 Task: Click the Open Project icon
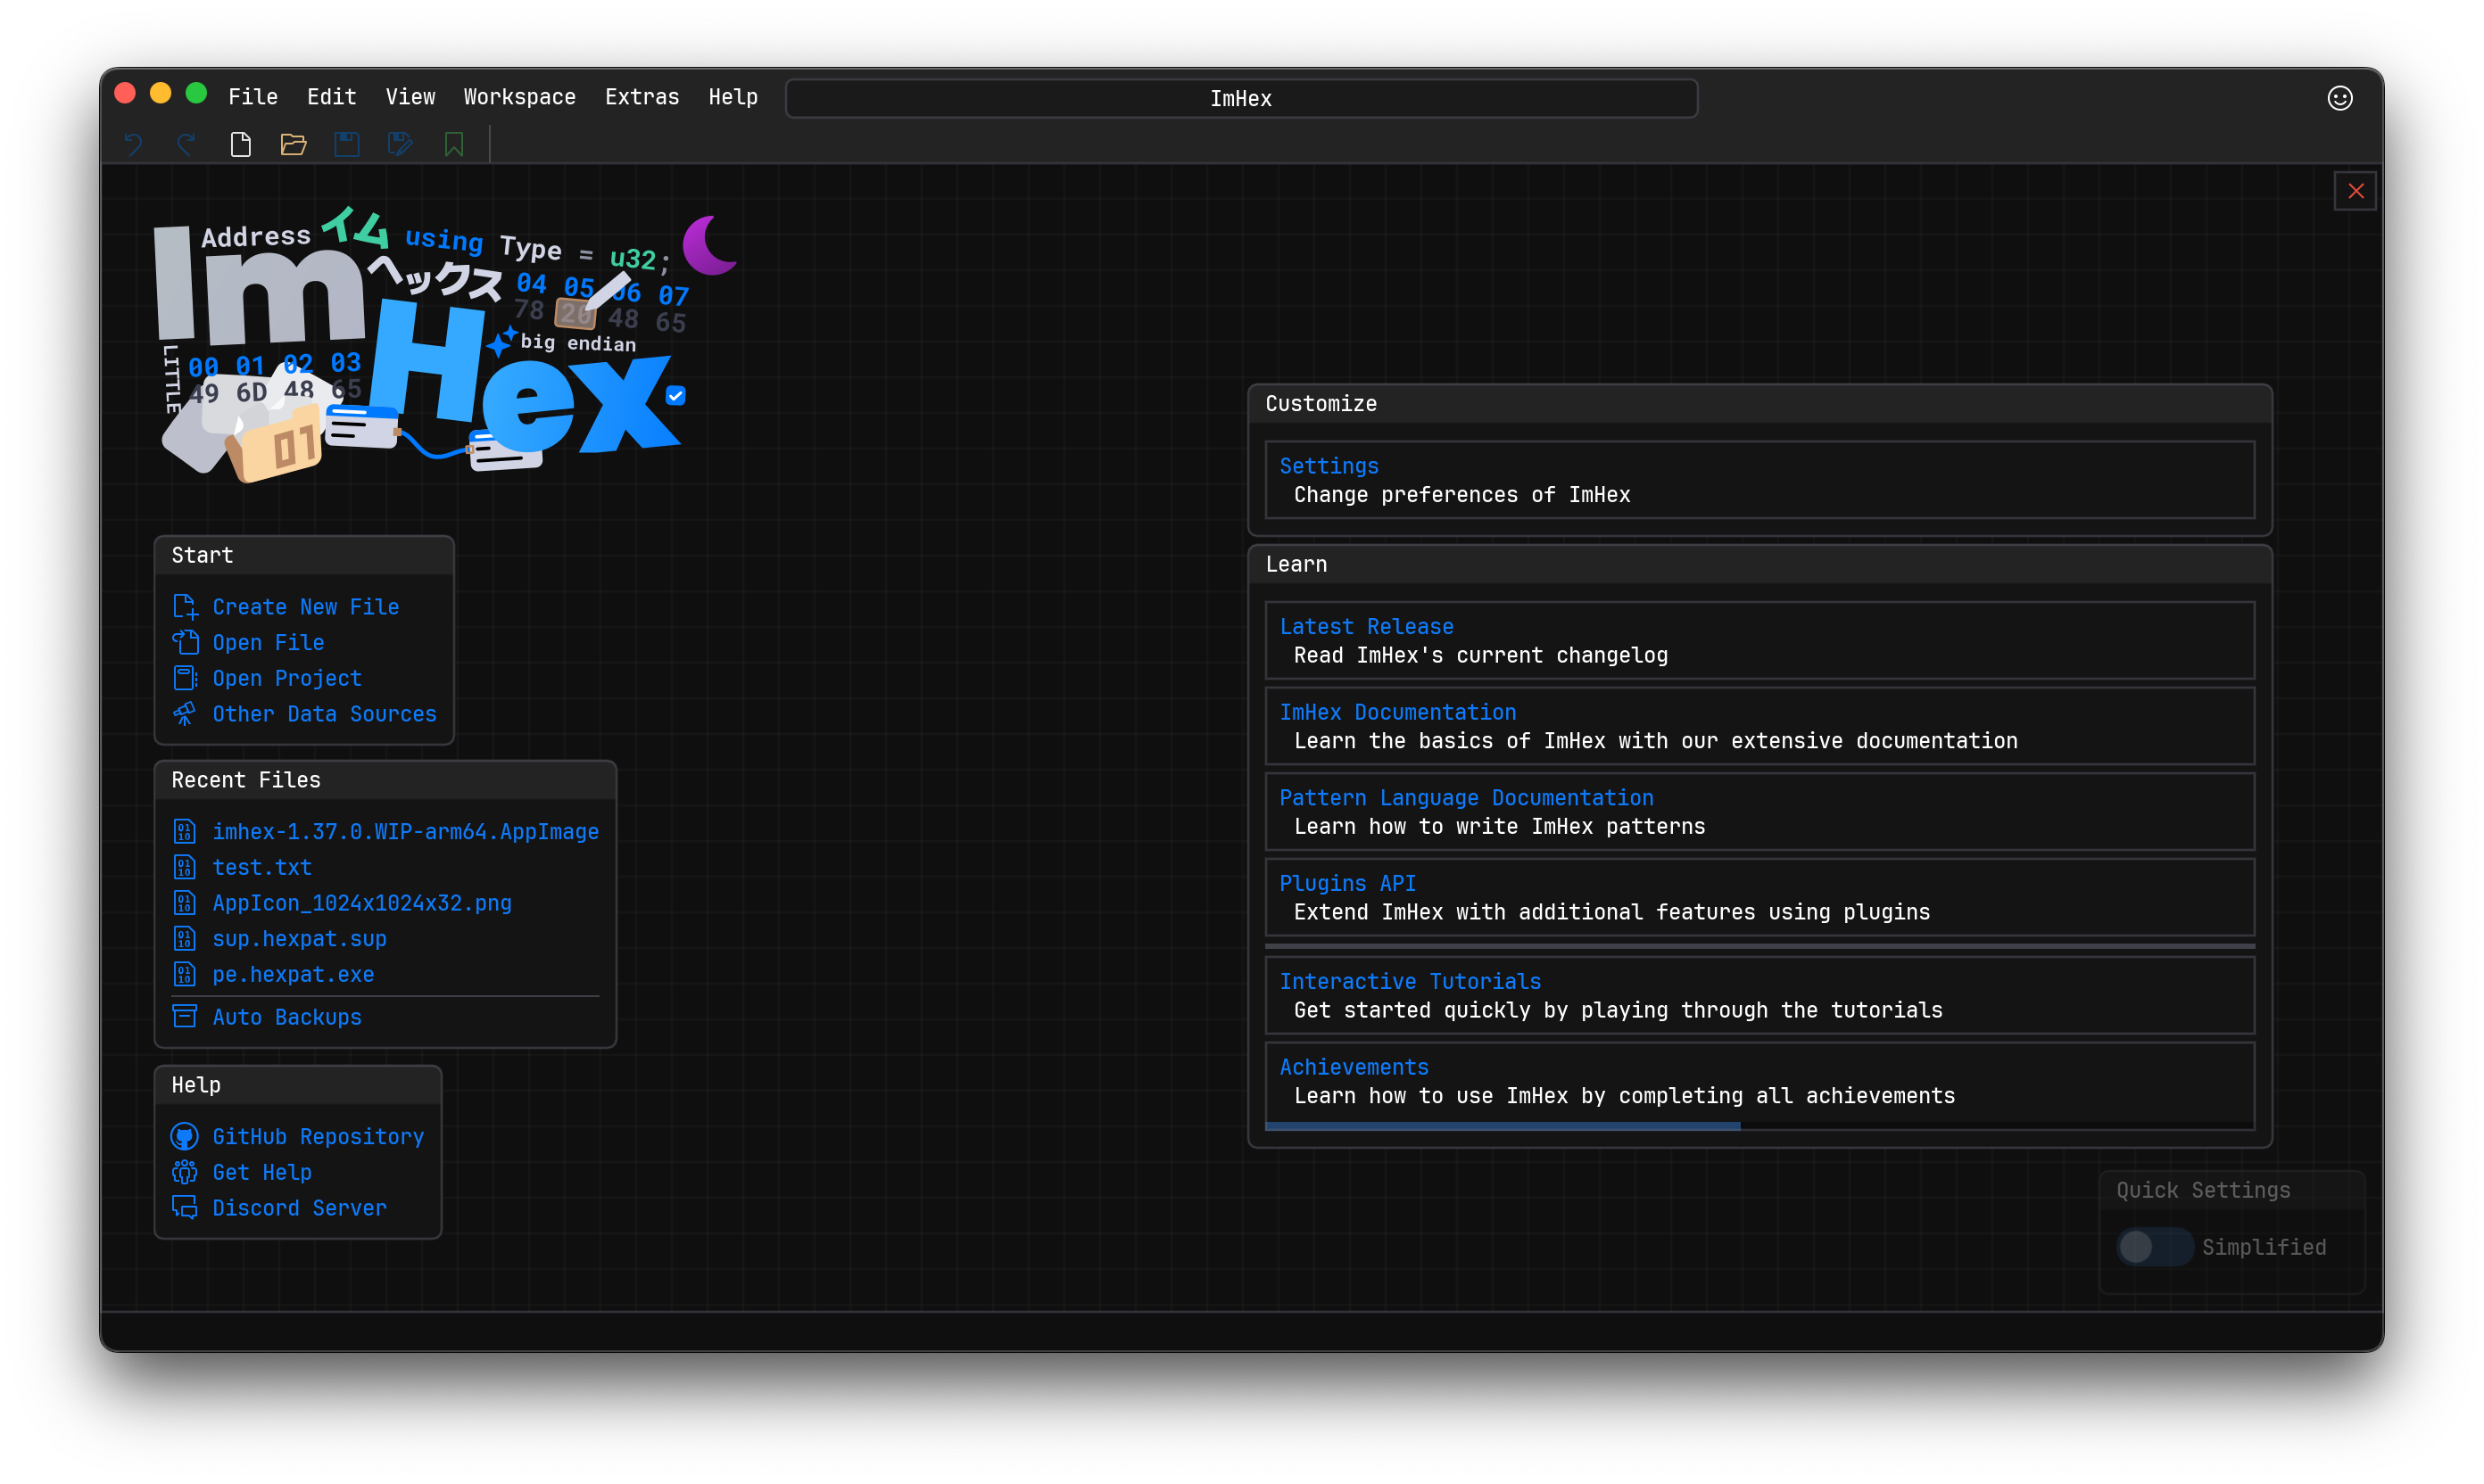click(x=185, y=678)
